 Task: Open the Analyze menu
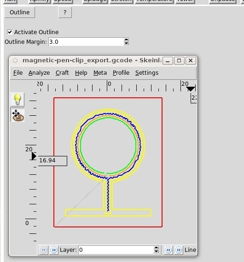pyautogui.click(x=39, y=73)
